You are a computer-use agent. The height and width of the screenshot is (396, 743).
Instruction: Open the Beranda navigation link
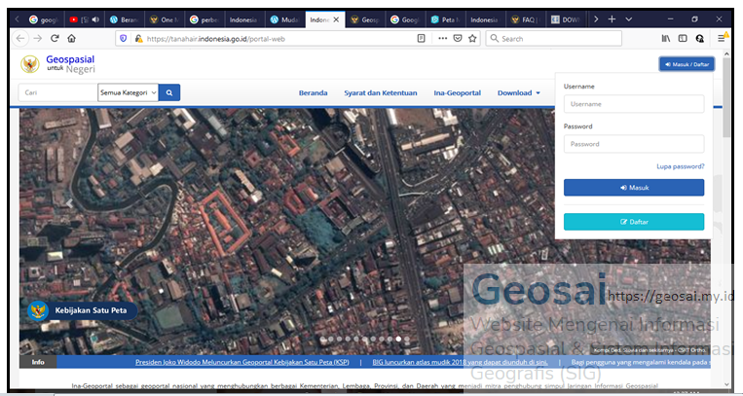pyautogui.click(x=313, y=92)
